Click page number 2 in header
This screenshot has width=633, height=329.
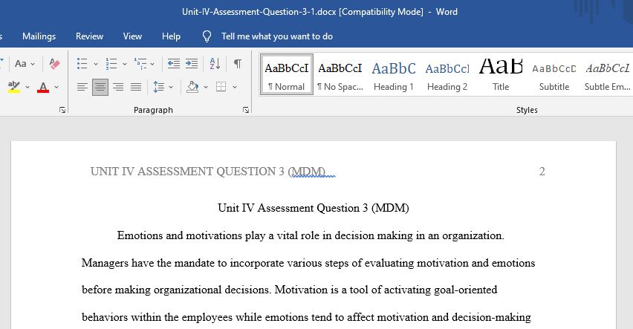tap(542, 172)
